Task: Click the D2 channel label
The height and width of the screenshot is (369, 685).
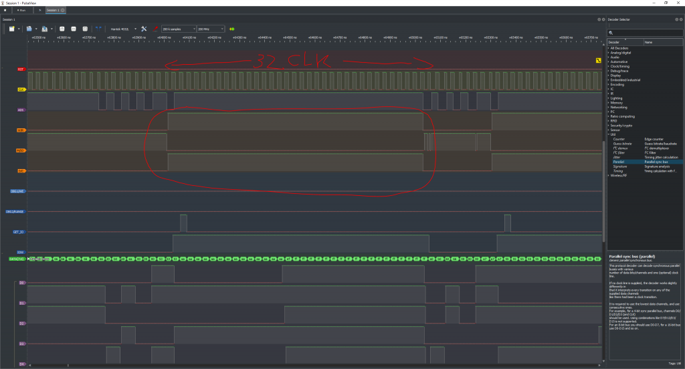Action: coord(22,323)
